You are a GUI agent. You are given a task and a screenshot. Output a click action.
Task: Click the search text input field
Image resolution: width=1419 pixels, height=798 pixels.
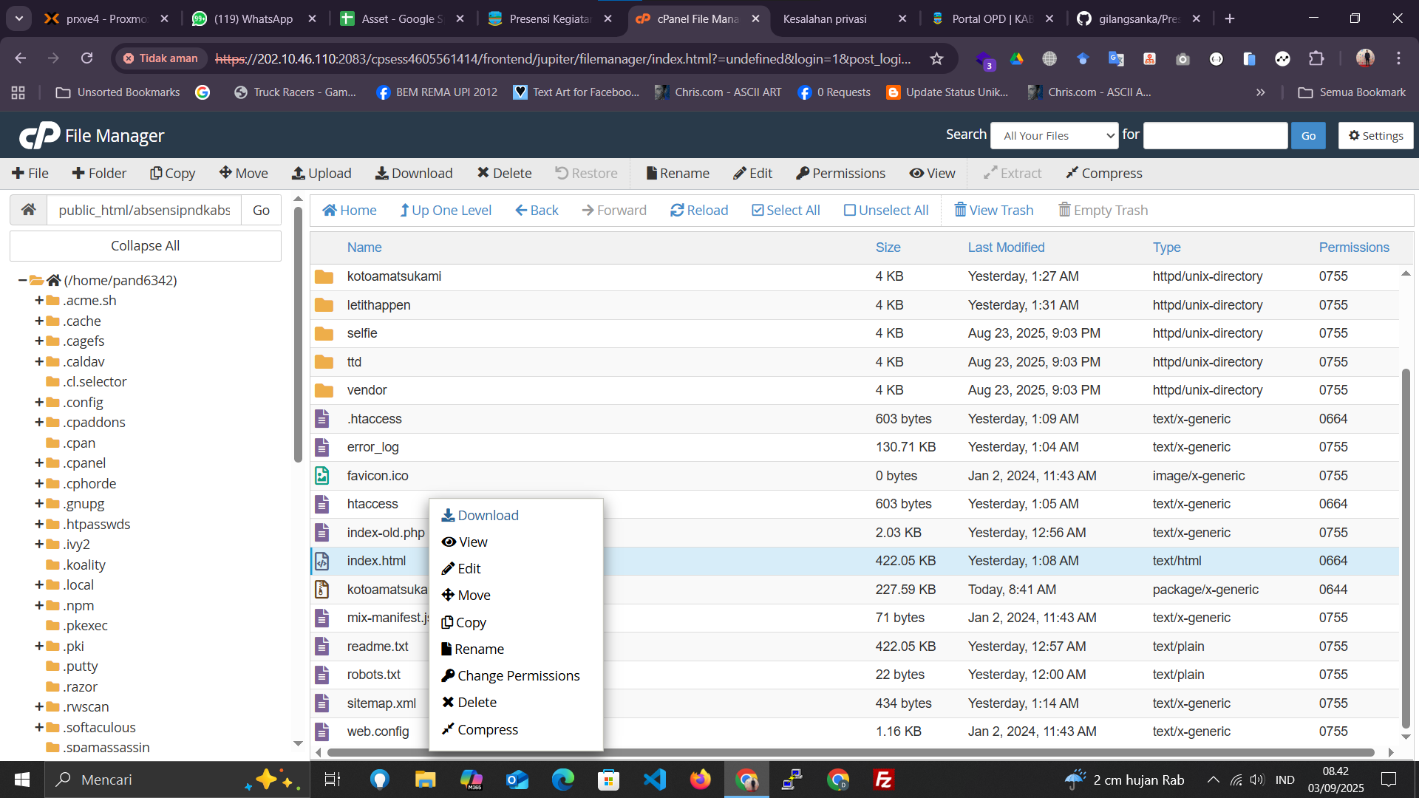click(1214, 135)
